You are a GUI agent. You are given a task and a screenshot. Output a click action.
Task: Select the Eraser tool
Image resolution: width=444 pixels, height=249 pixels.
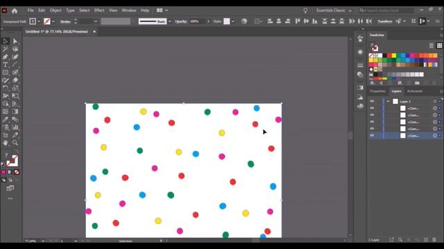(x=15, y=80)
